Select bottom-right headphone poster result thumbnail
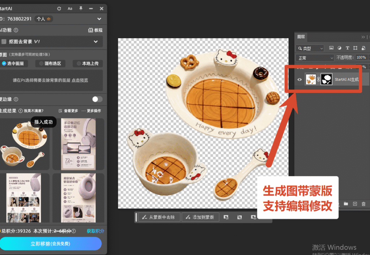This screenshot has height=255, width=370. point(78,198)
